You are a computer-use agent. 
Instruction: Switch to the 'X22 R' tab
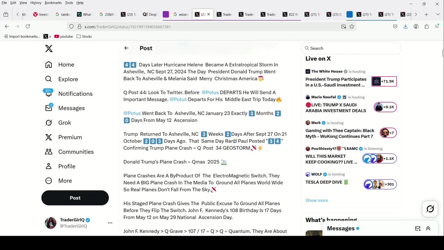pyautogui.click(x=290, y=15)
